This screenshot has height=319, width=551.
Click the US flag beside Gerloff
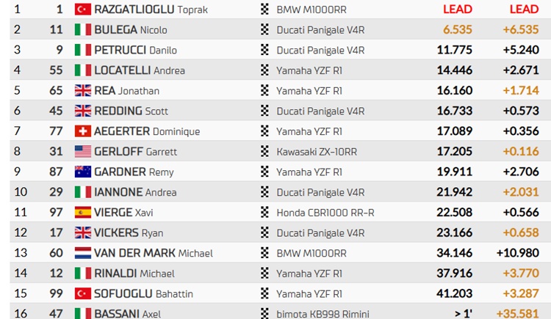point(82,152)
